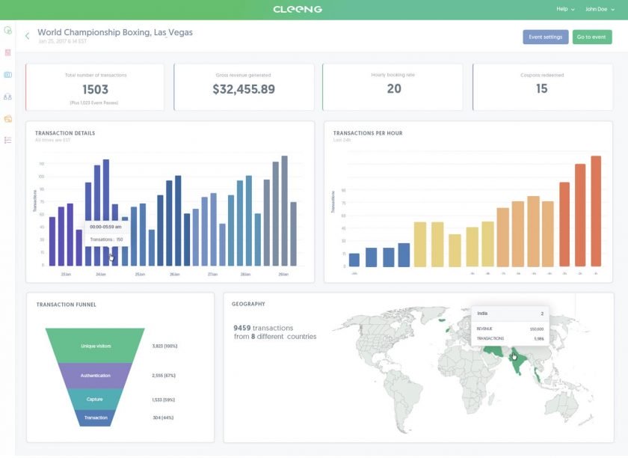Image resolution: width=628 pixels, height=458 pixels.
Task: Expand the Help dropdown menu
Action: [565, 9]
